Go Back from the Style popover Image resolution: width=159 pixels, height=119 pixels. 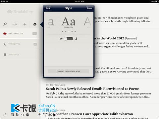click(48, 8)
